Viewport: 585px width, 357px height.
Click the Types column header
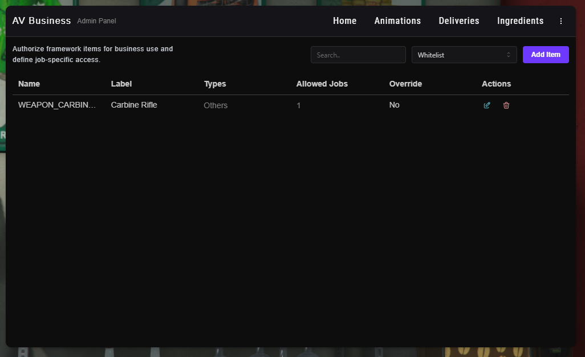tap(215, 84)
